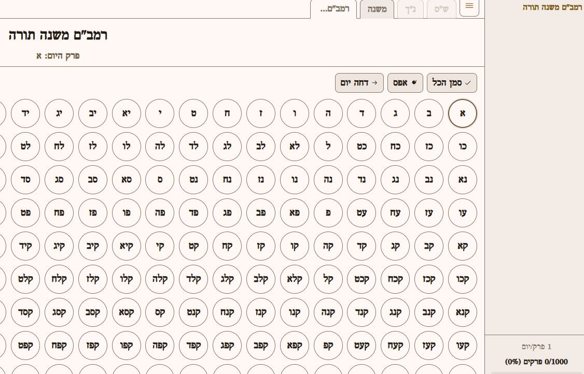Mark chapter קלט circle
This screenshot has width=584, height=374.
click(25, 279)
